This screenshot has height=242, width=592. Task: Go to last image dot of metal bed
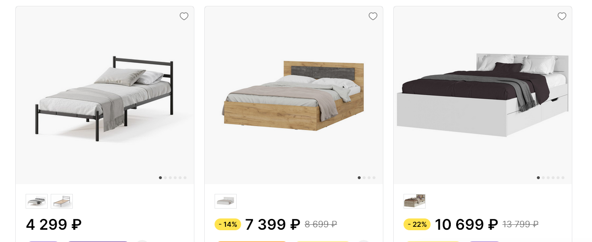coord(185,178)
